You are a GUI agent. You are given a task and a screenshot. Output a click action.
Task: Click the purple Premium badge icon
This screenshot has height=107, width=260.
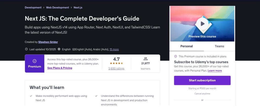35,61
